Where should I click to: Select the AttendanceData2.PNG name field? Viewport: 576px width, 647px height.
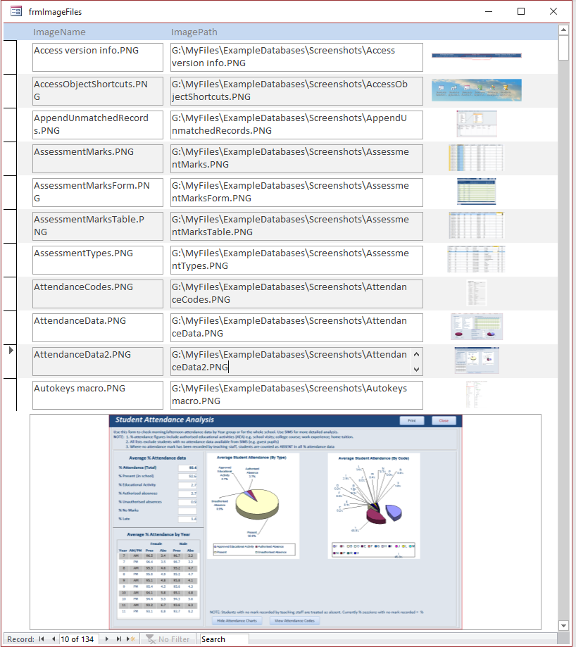click(x=98, y=362)
